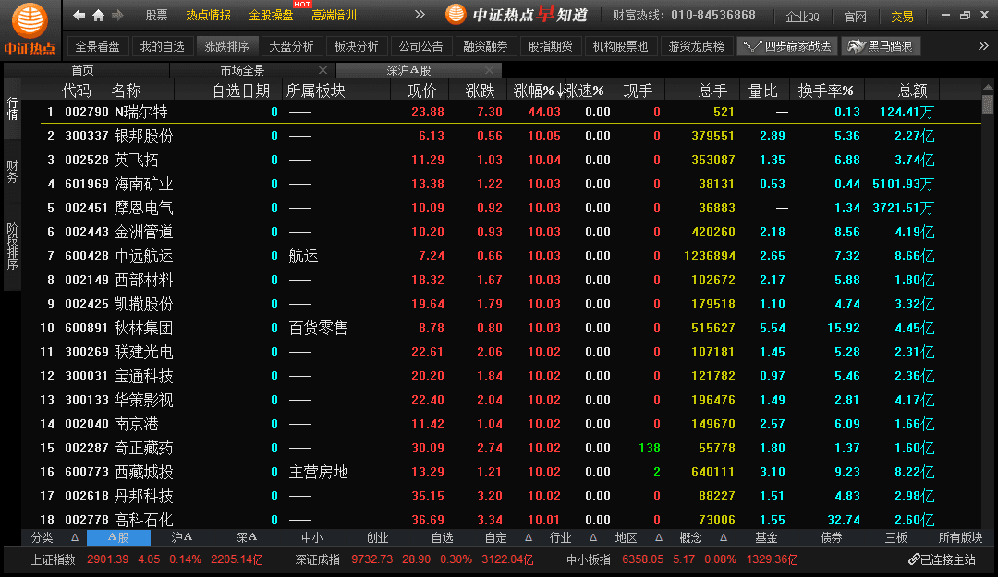Select the 深沪A股 tab
Screen dimensions: 998x577
click(408, 70)
